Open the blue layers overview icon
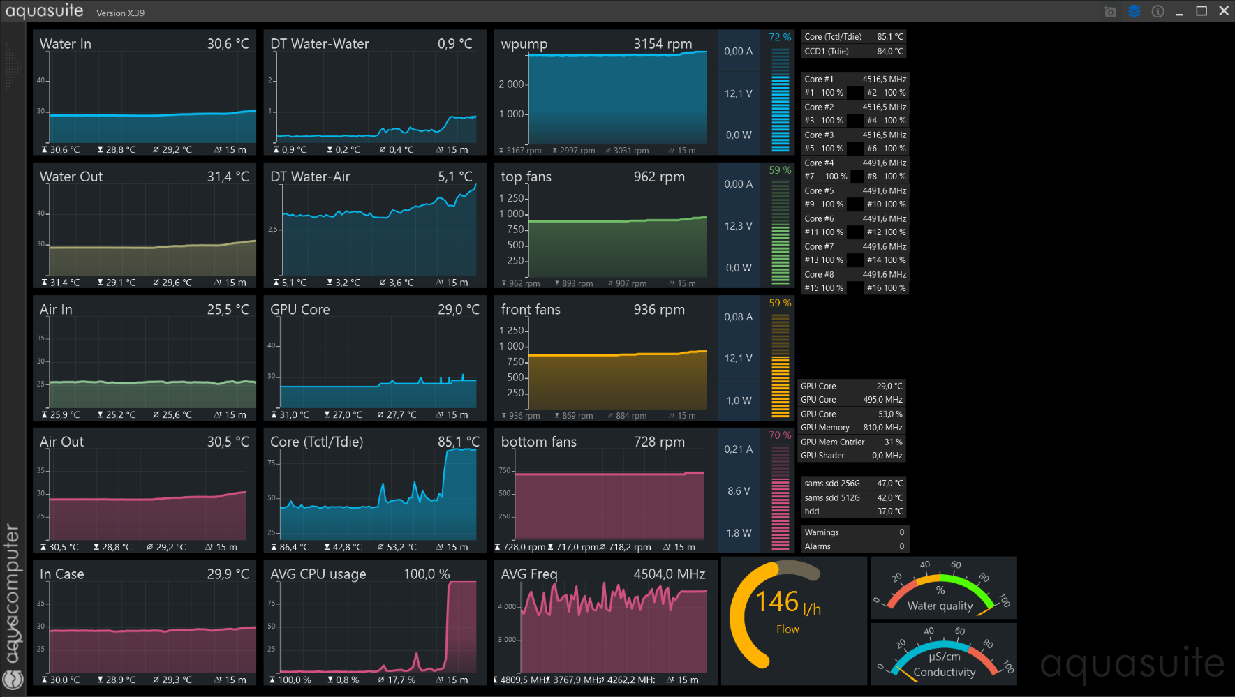The height and width of the screenshot is (697, 1235). 1134,11
